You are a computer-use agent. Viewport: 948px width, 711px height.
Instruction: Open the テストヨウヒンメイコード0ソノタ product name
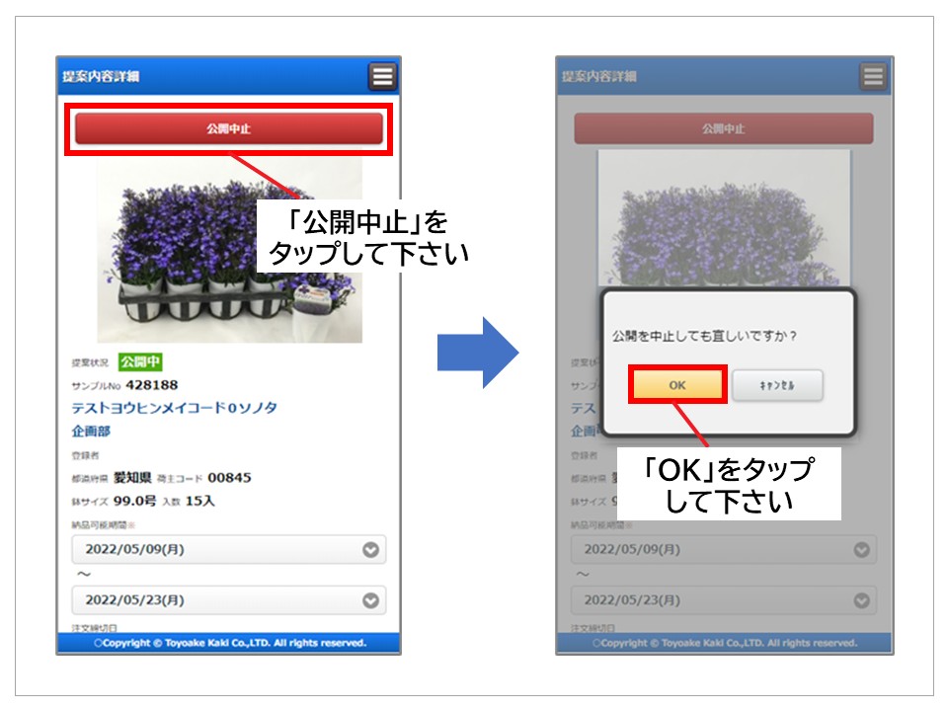click(175, 407)
